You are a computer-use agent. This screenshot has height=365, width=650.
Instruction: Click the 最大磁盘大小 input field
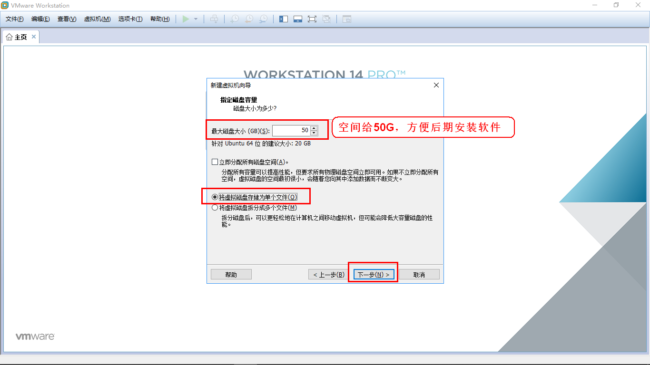pyautogui.click(x=291, y=130)
